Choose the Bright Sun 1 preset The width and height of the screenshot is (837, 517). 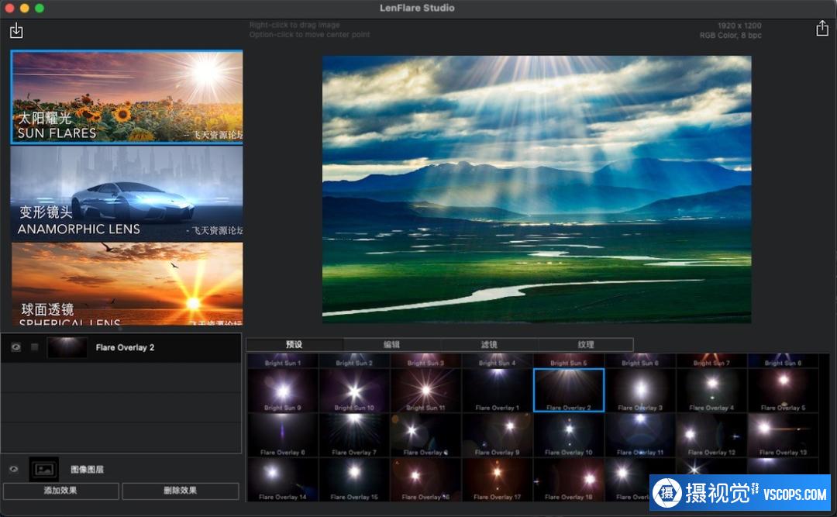point(283,360)
